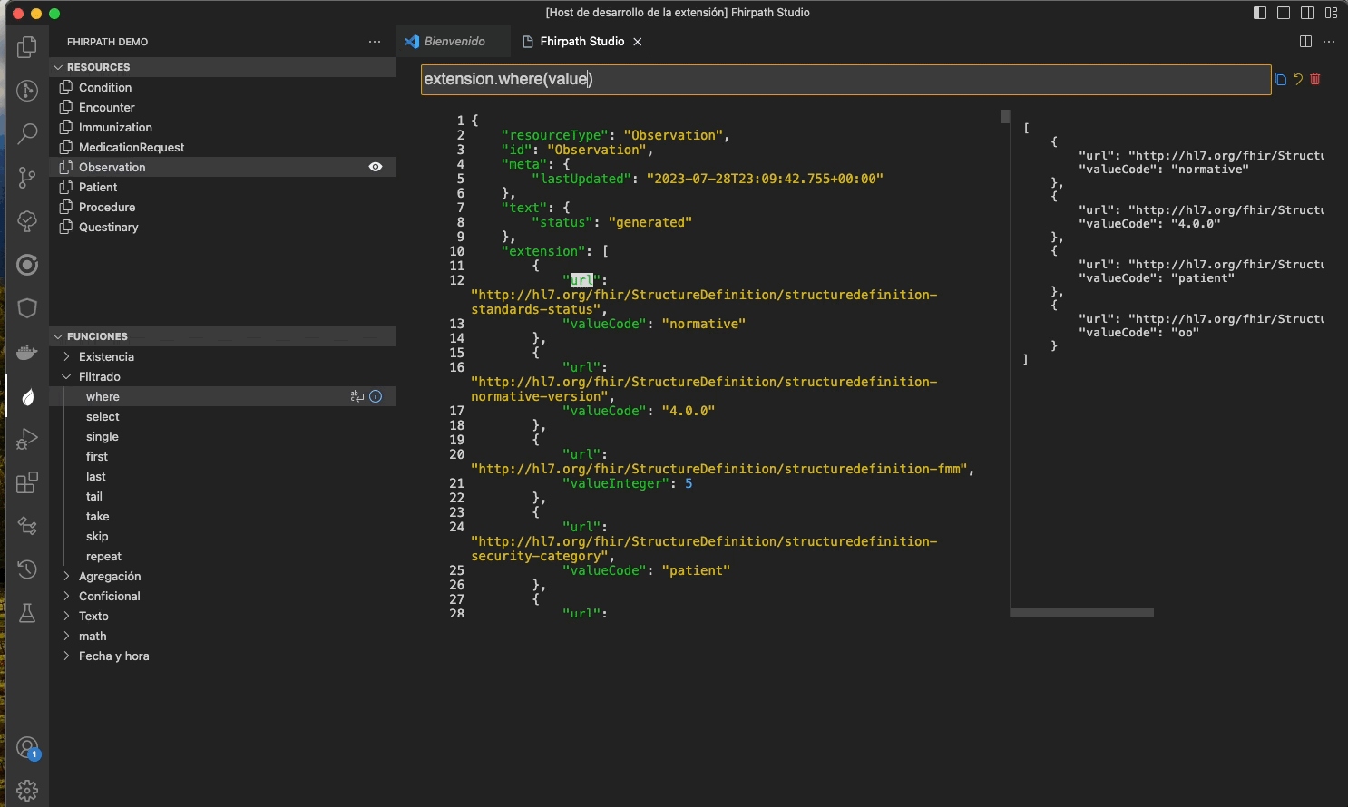Open the Search view magnifier icon

pos(27,133)
